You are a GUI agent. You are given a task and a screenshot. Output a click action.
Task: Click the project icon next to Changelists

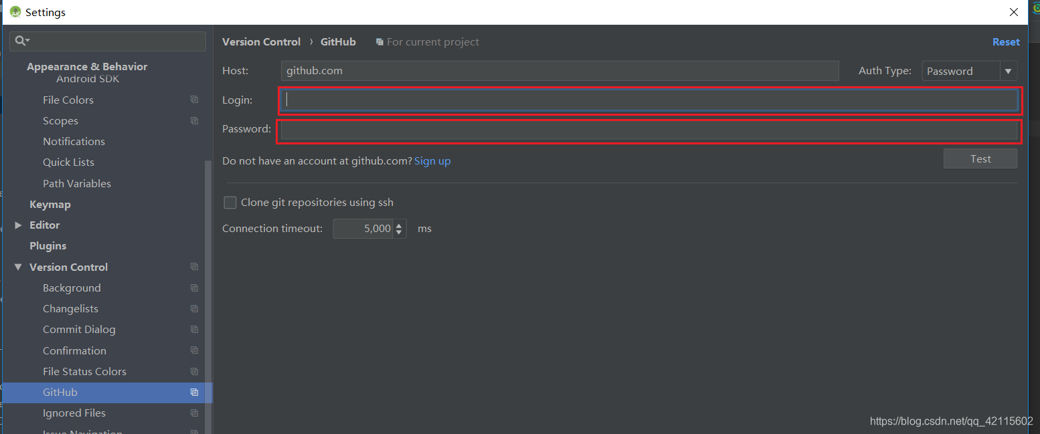pyautogui.click(x=194, y=308)
